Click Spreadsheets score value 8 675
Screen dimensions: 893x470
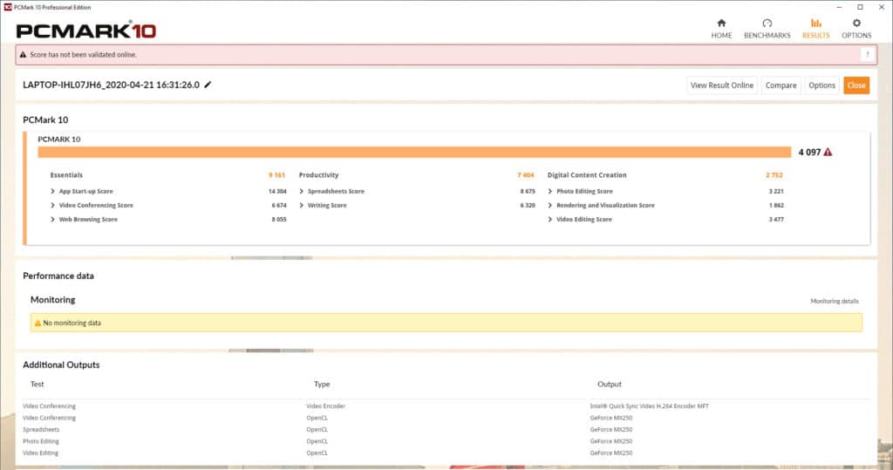pos(528,192)
